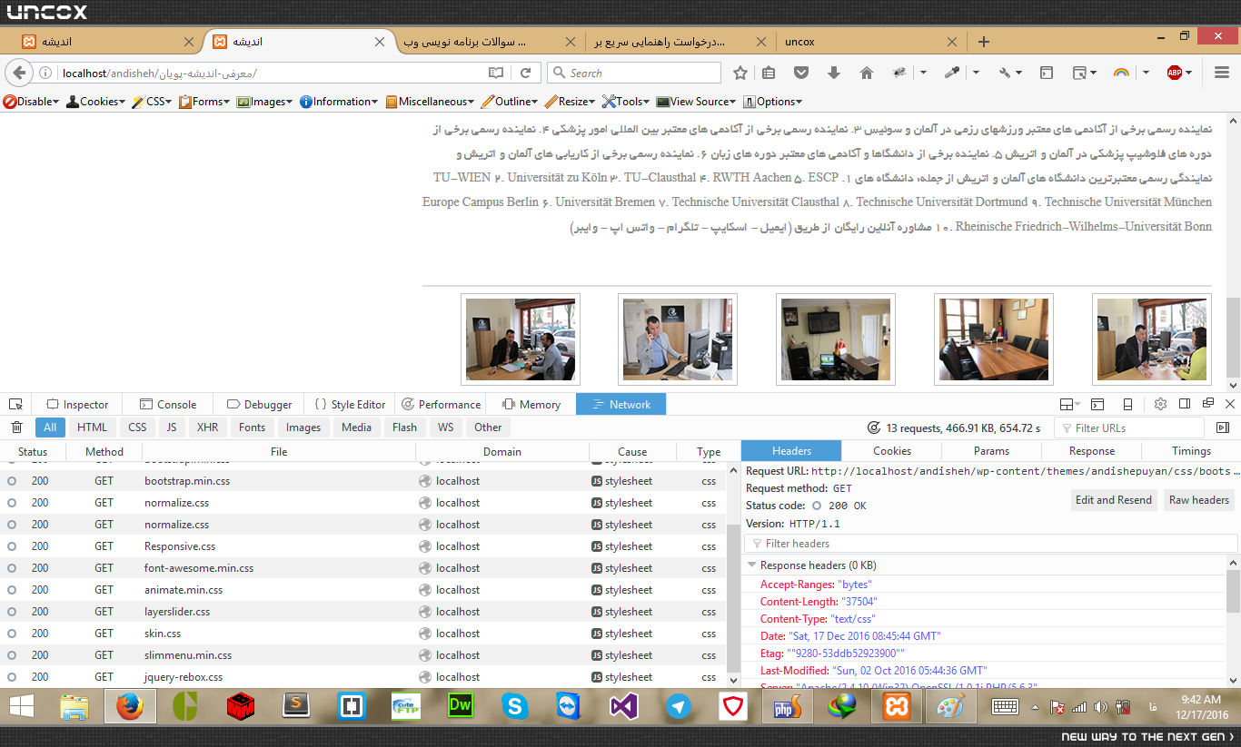1241x747 pixels.
Task: Open Telegram from the taskbar
Action: 679,706
